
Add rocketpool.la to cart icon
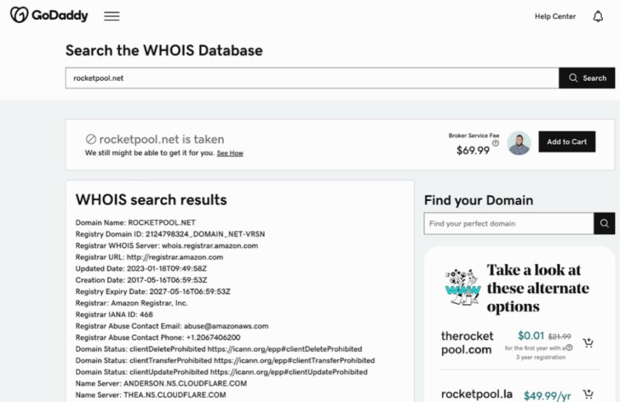(588, 394)
